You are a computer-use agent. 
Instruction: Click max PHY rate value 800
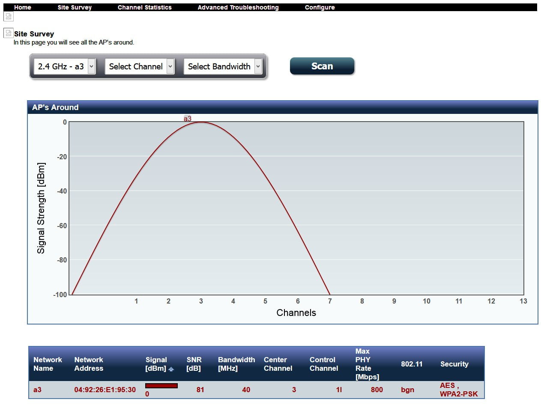click(377, 390)
